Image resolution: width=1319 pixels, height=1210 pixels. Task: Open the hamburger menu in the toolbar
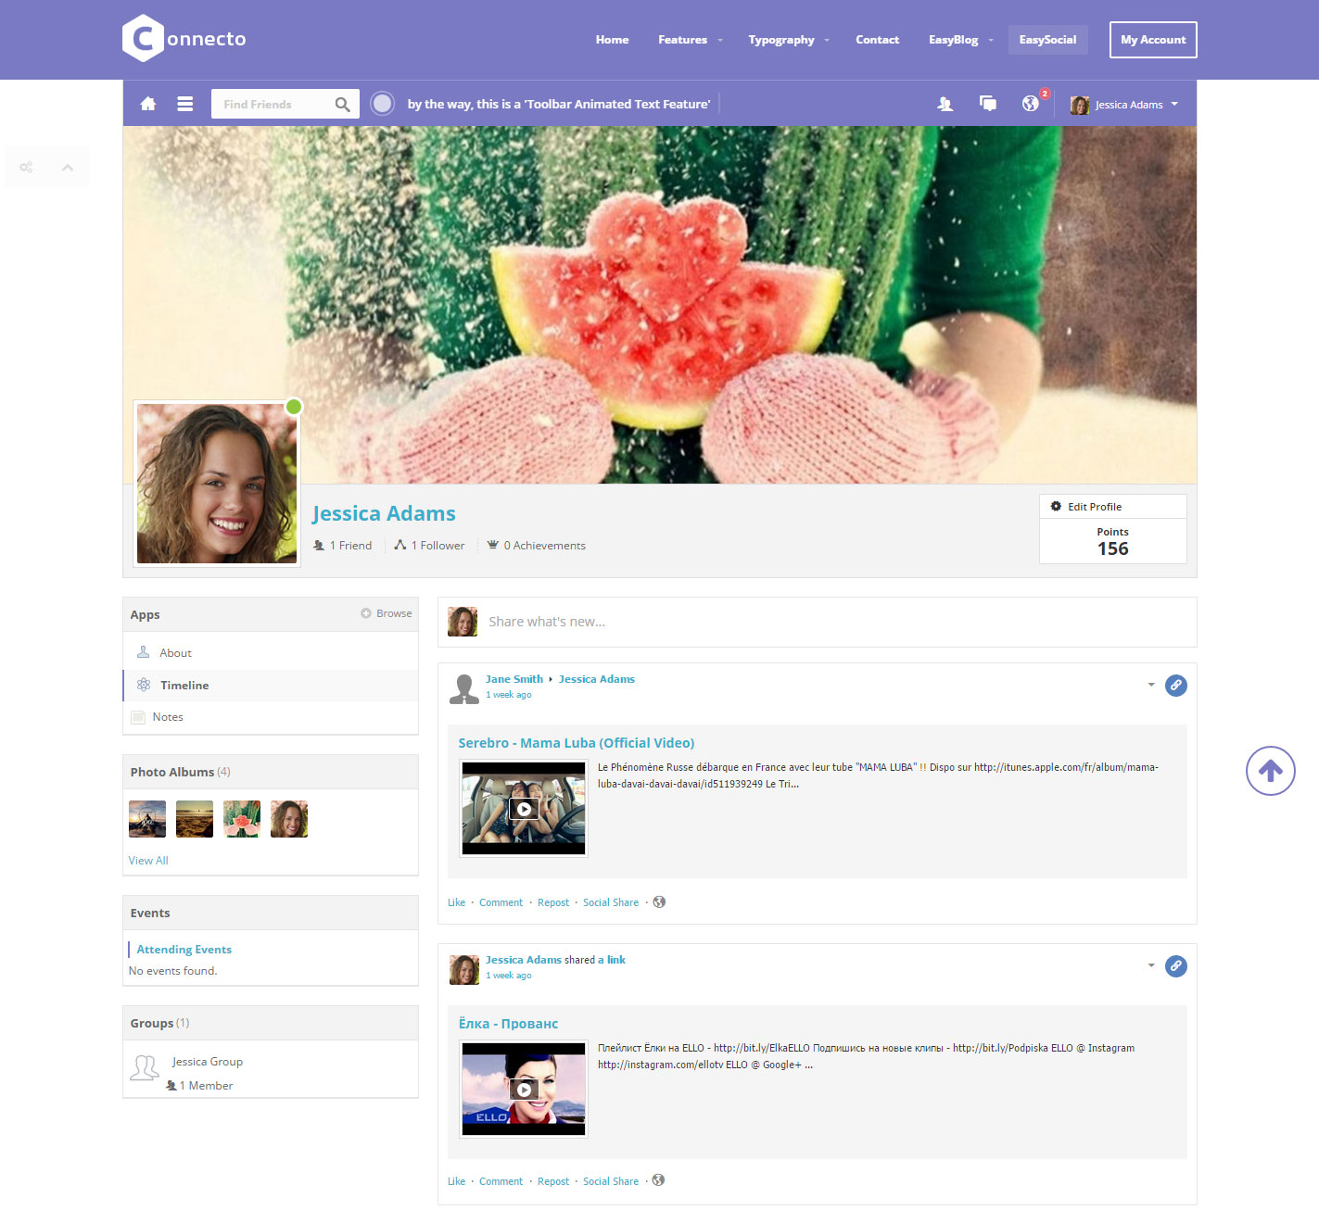point(185,104)
